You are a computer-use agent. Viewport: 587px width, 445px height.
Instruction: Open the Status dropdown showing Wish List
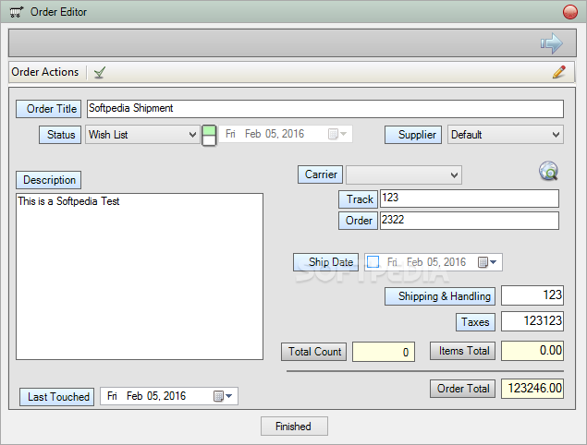[x=141, y=135]
